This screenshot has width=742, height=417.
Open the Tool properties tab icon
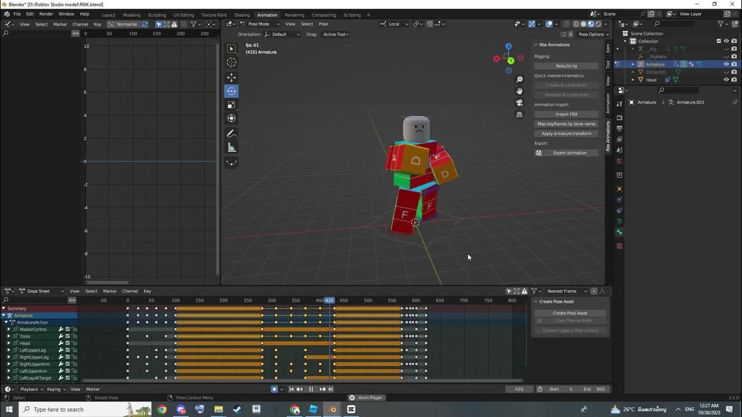click(619, 104)
